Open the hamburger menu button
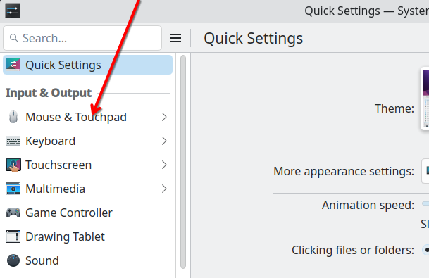The height and width of the screenshot is (278, 429). (x=175, y=38)
